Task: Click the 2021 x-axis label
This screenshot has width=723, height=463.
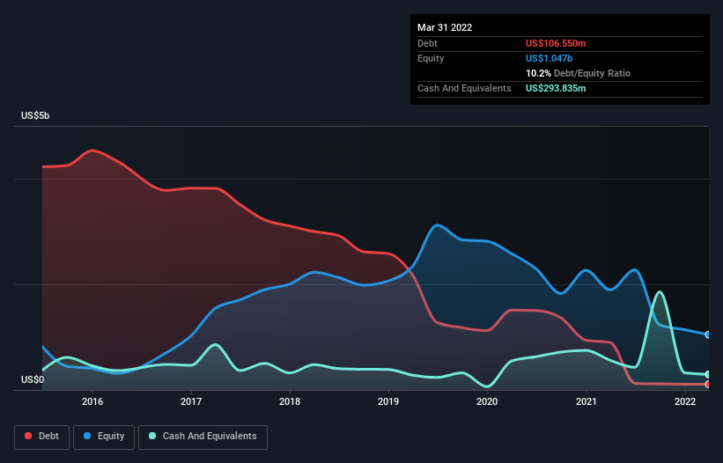Action: pyautogui.click(x=586, y=401)
